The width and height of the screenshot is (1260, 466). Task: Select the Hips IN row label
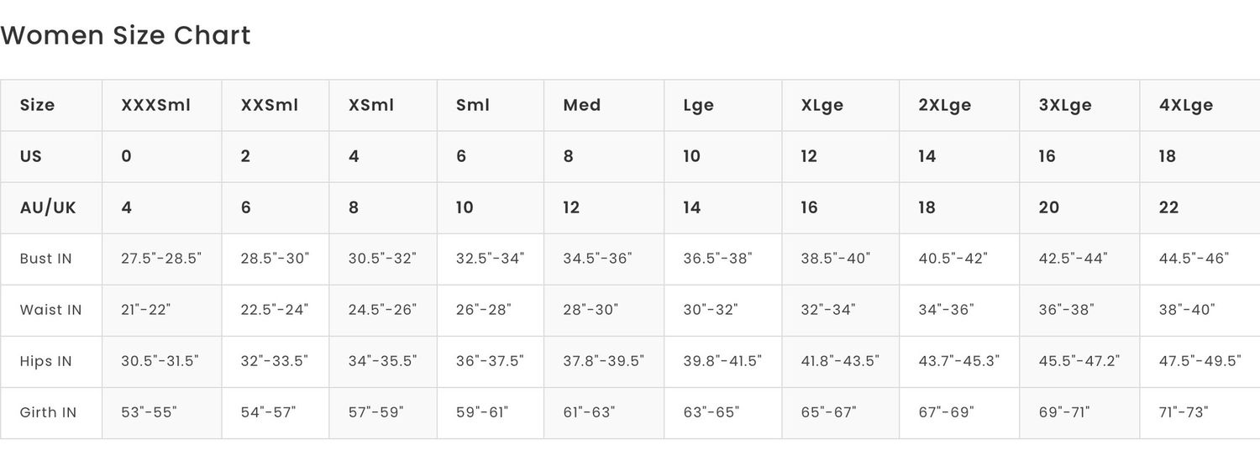[46, 361]
